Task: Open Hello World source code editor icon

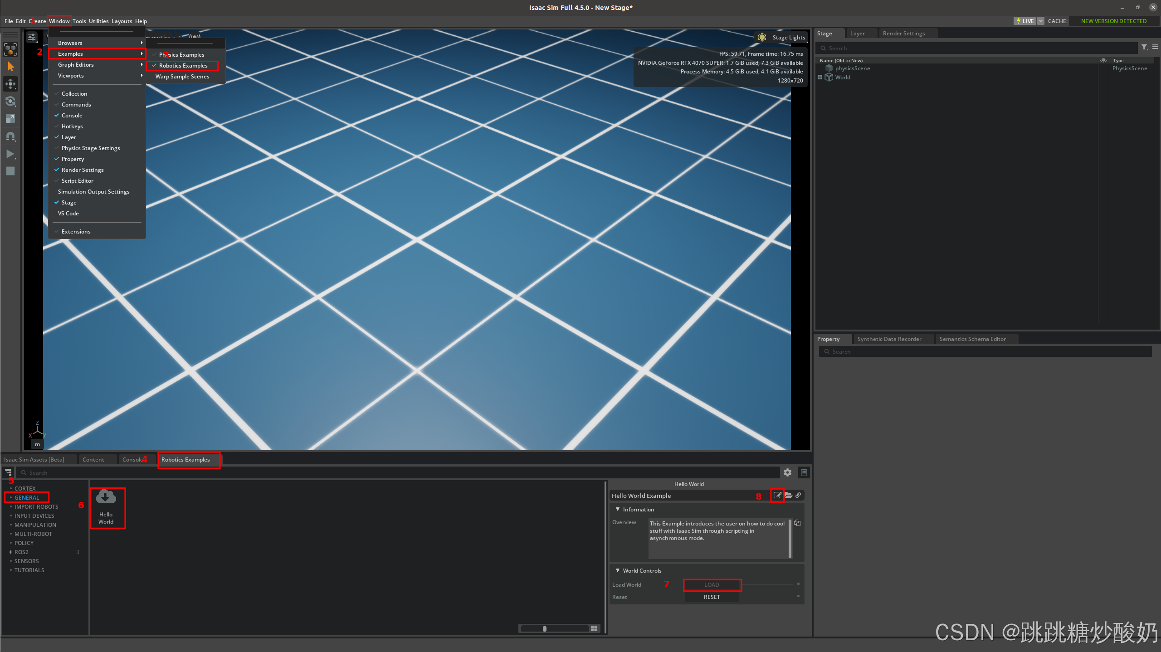Action: (777, 495)
